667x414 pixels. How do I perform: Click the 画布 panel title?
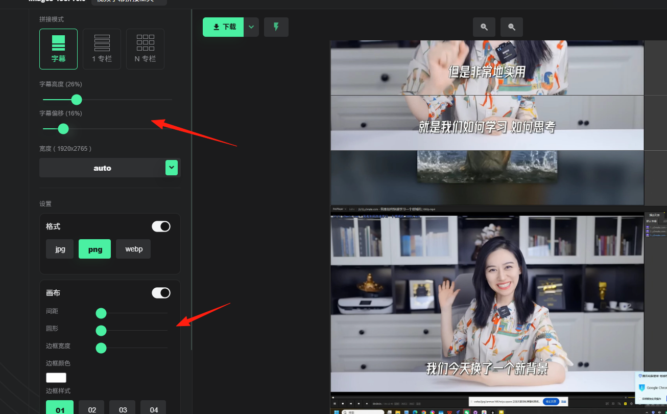[x=53, y=293]
